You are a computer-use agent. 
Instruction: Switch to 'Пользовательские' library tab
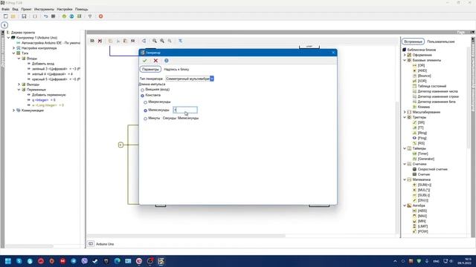[441, 42]
